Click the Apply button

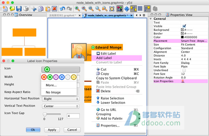click(x=52, y=130)
